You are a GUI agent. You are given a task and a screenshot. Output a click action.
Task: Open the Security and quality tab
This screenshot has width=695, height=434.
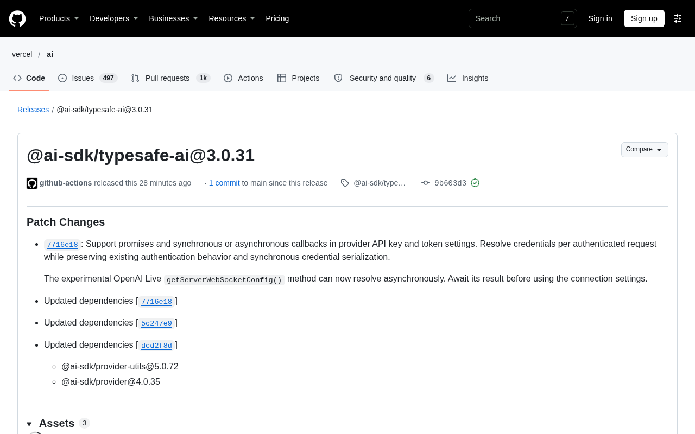[384, 78]
